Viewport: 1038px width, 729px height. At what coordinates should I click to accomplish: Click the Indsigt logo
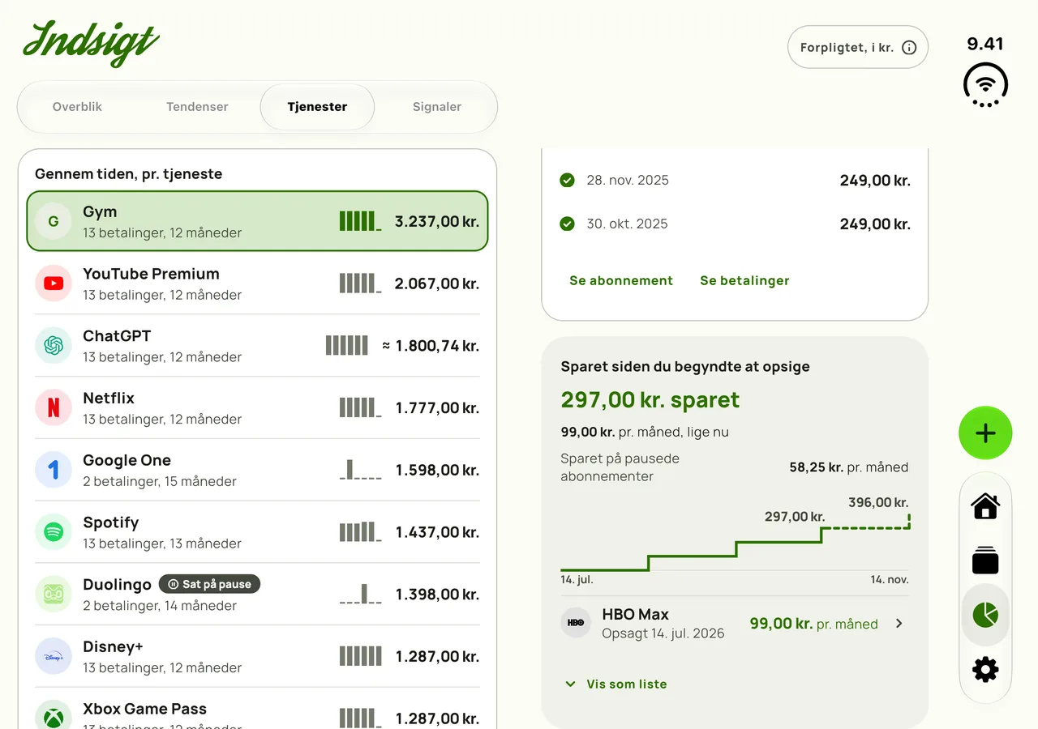pos(91,43)
